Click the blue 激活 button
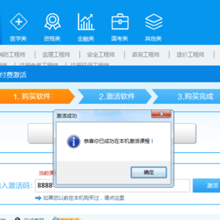 [x=207, y=185]
